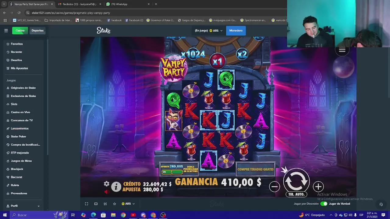
Task: Click the Windows taskbar Buscar search box
Action: (39, 215)
